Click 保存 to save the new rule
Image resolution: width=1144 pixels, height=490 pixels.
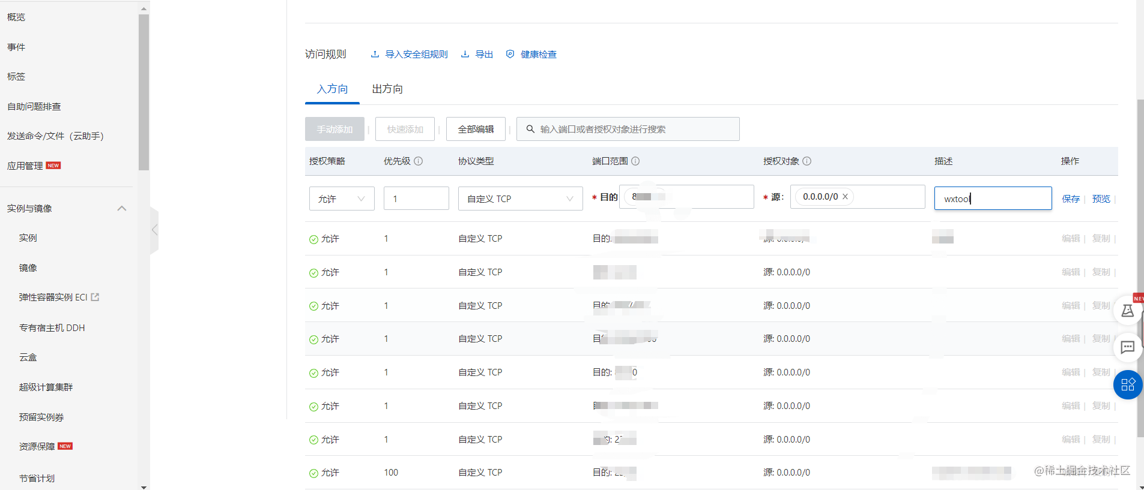click(1071, 199)
